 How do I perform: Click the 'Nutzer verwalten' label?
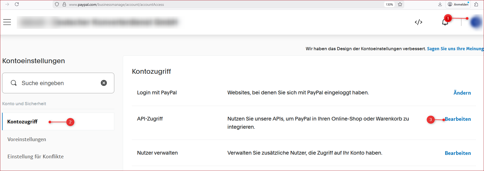coord(157,153)
